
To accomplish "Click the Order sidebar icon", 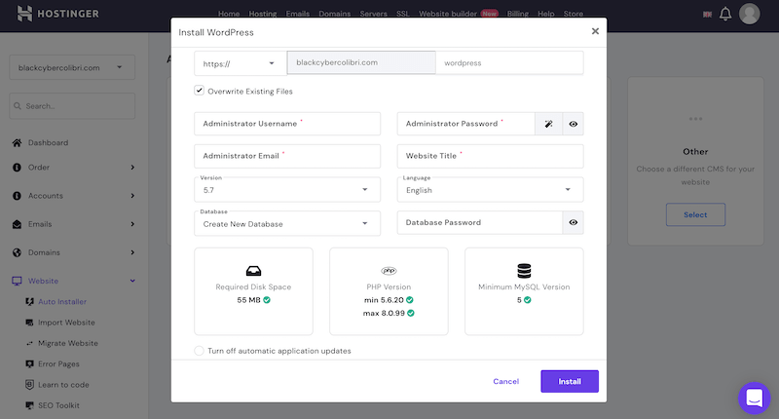I will pos(17,168).
